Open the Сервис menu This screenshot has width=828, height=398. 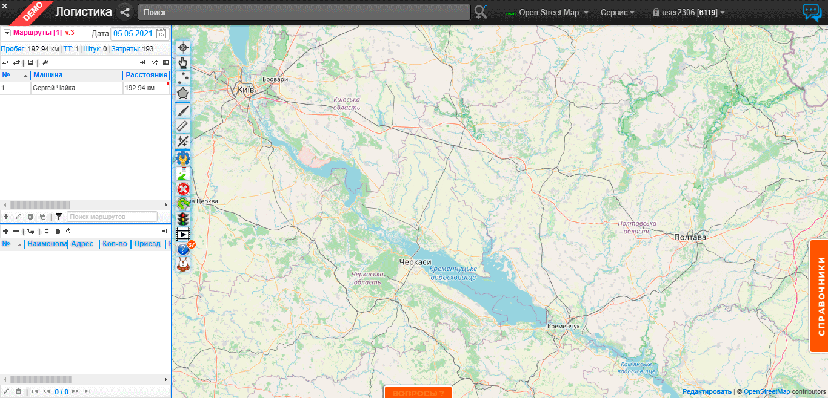pos(617,13)
